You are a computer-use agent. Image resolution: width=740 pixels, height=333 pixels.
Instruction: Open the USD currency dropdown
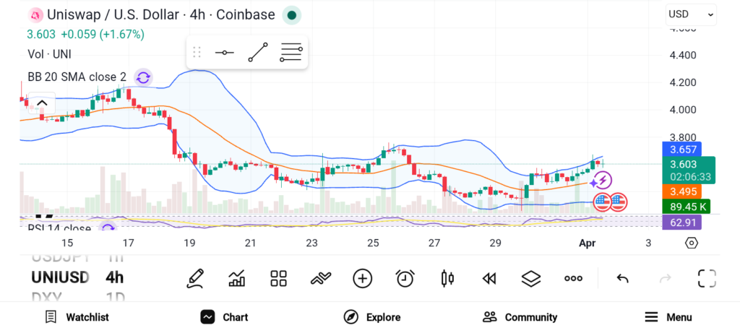point(691,14)
